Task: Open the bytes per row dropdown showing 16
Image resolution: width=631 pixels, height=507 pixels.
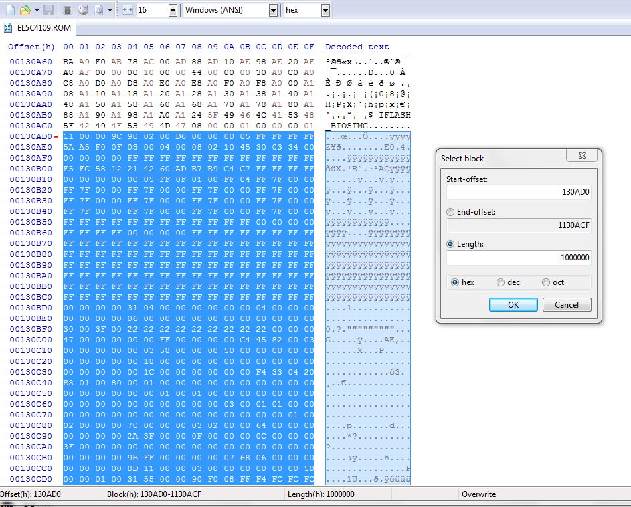Action: (x=173, y=11)
